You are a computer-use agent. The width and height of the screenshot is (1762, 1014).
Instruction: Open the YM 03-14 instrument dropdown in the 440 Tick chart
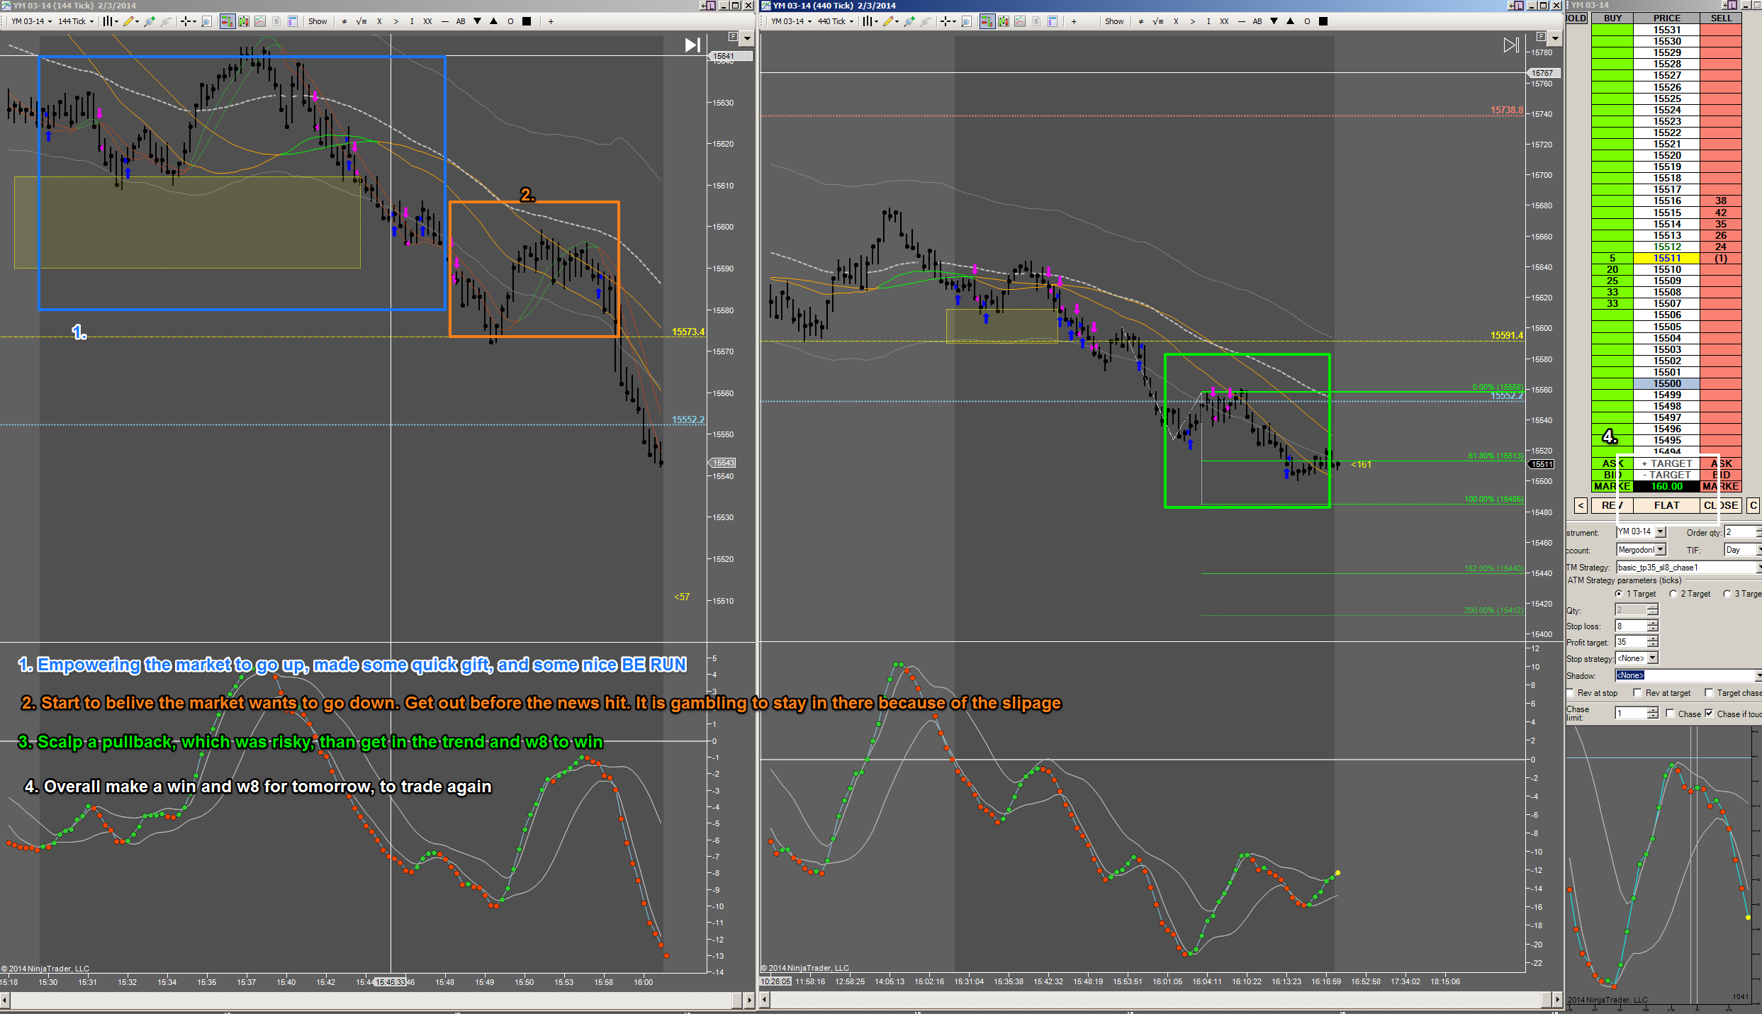click(791, 21)
